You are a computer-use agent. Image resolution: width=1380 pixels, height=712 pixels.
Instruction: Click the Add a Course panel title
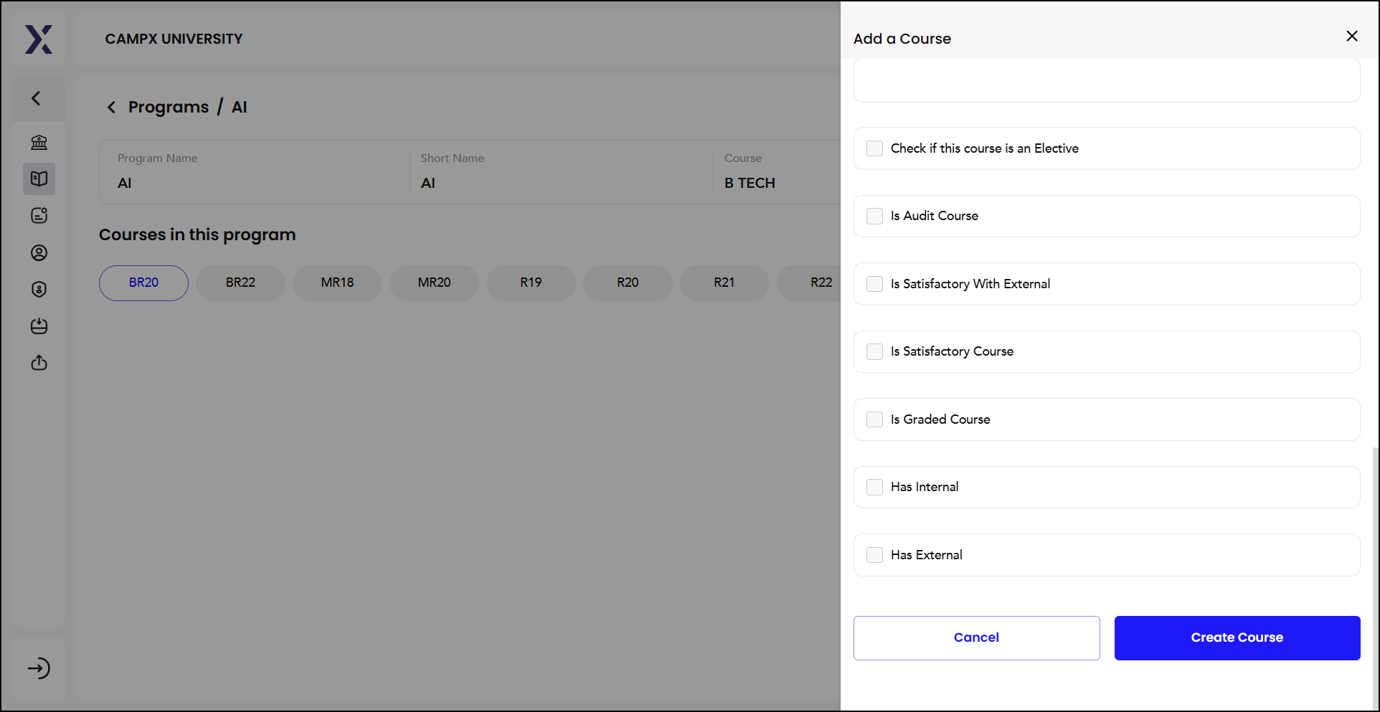coord(902,39)
